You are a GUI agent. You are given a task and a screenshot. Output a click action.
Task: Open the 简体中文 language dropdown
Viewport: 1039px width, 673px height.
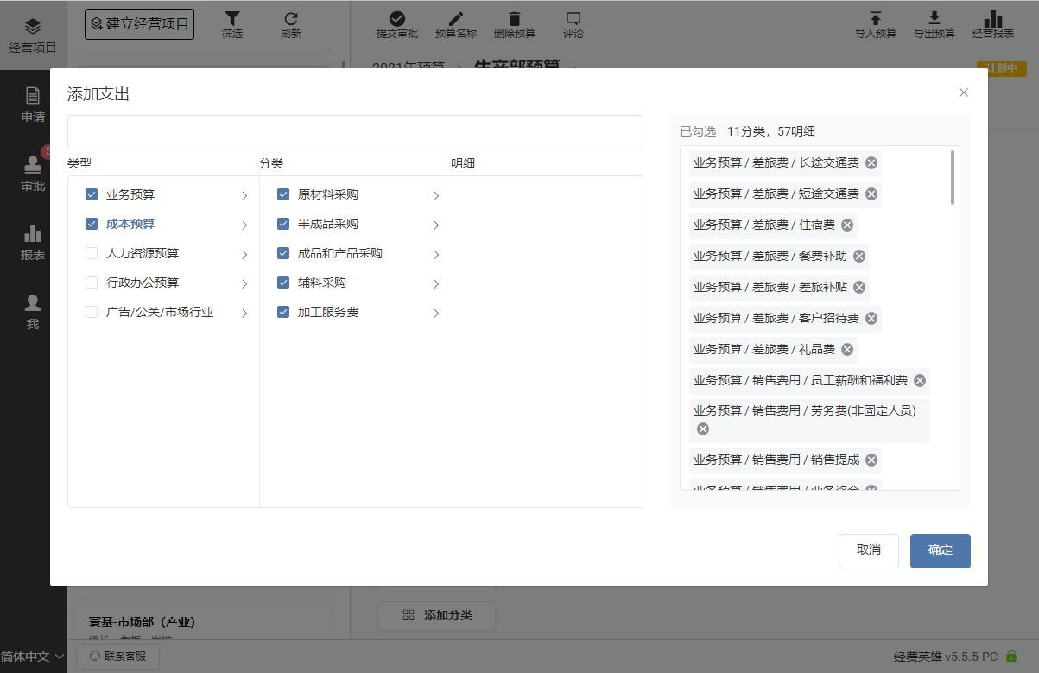coord(33,657)
